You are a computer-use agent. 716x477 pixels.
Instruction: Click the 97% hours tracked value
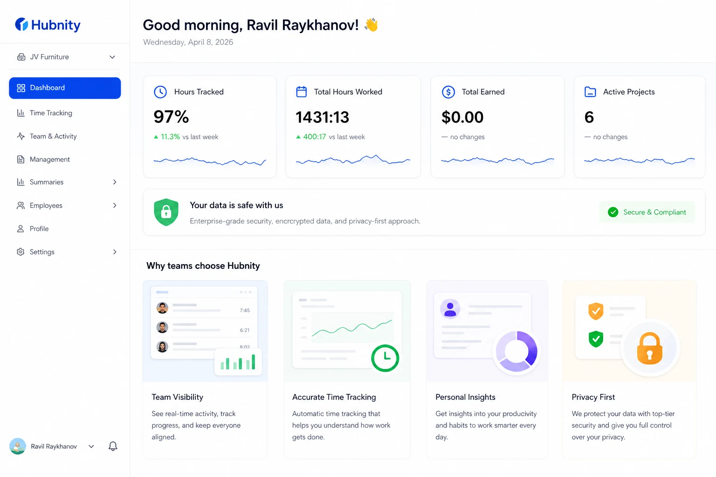click(x=171, y=117)
